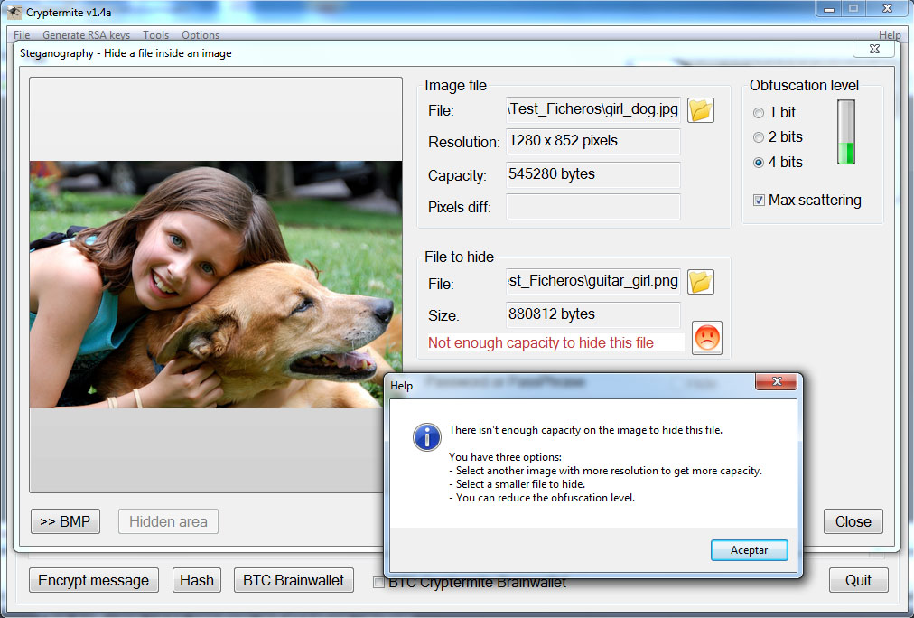Screen dimensions: 914x618
Task: Minimize the Cryptermite window
Action: (829, 9)
